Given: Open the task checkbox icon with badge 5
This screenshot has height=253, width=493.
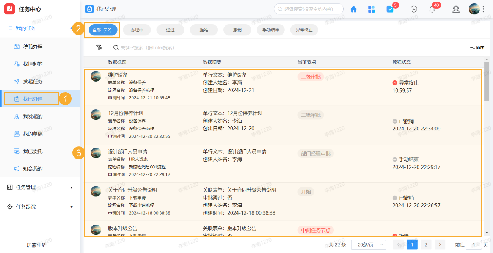Looking at the screenshot, I should 390,9.
